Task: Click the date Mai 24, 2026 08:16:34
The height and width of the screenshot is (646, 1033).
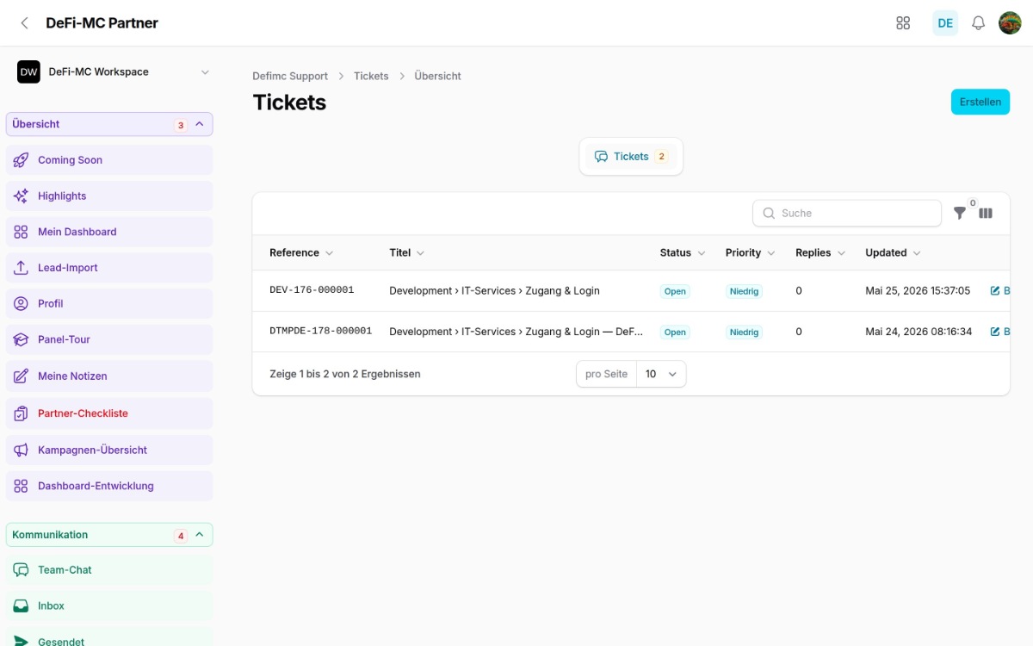Action: 919,332
